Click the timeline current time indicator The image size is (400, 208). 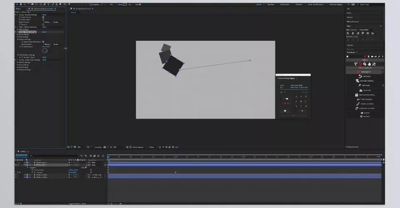108,157
